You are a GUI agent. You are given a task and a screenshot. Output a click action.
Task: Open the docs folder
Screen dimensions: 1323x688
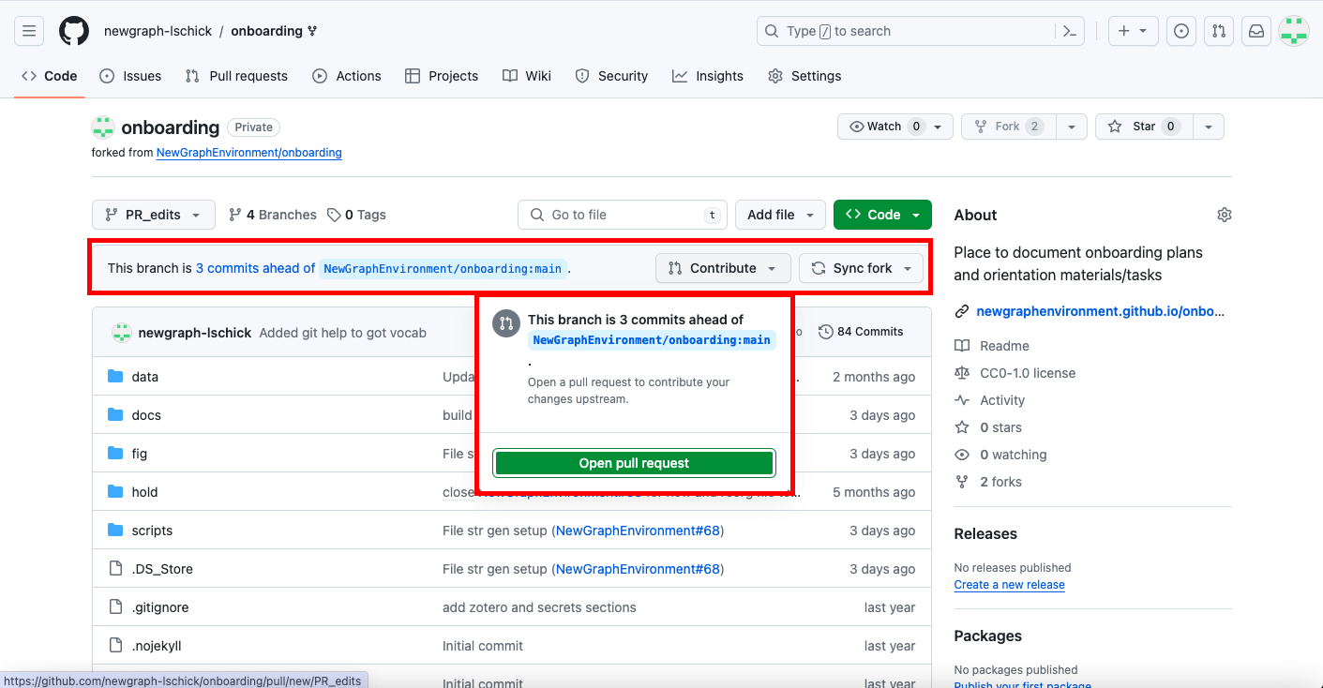(x=146, y=415)
